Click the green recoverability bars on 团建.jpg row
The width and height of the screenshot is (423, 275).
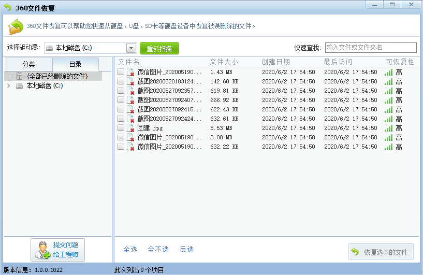(x=388, y=128)
